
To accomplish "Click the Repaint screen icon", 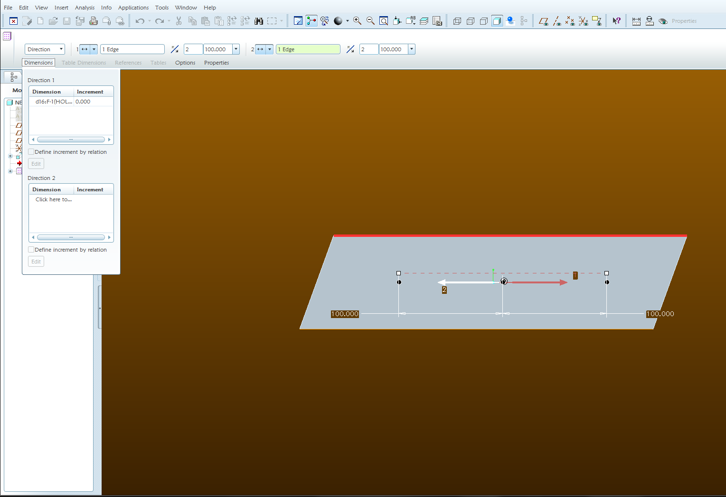I will coord(298,21).
